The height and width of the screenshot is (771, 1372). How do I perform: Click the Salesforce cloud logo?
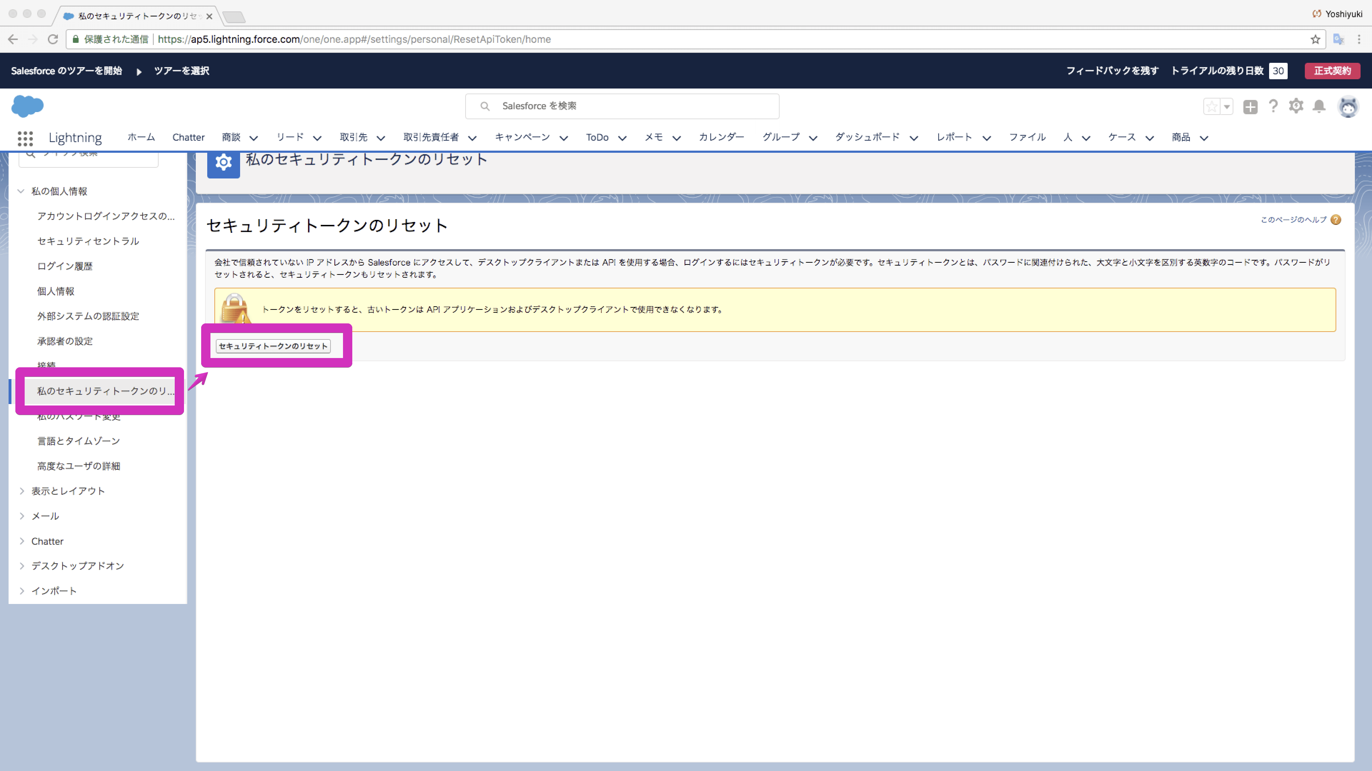point(27,106)
